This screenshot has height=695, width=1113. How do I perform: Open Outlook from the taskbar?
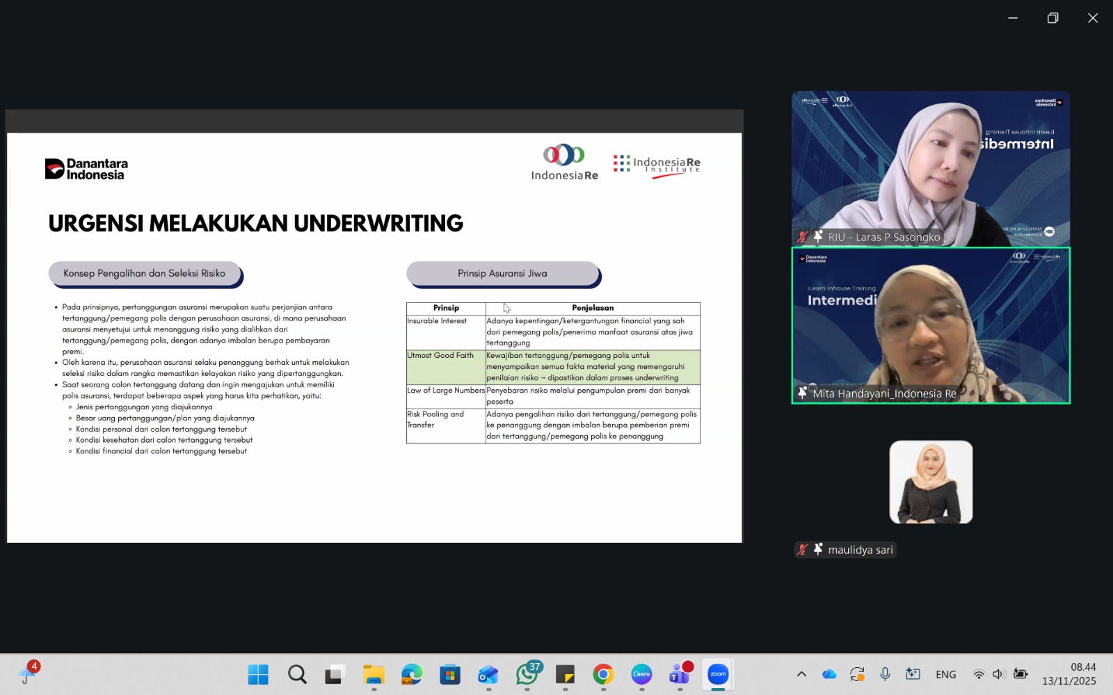(x=488, y=674)
